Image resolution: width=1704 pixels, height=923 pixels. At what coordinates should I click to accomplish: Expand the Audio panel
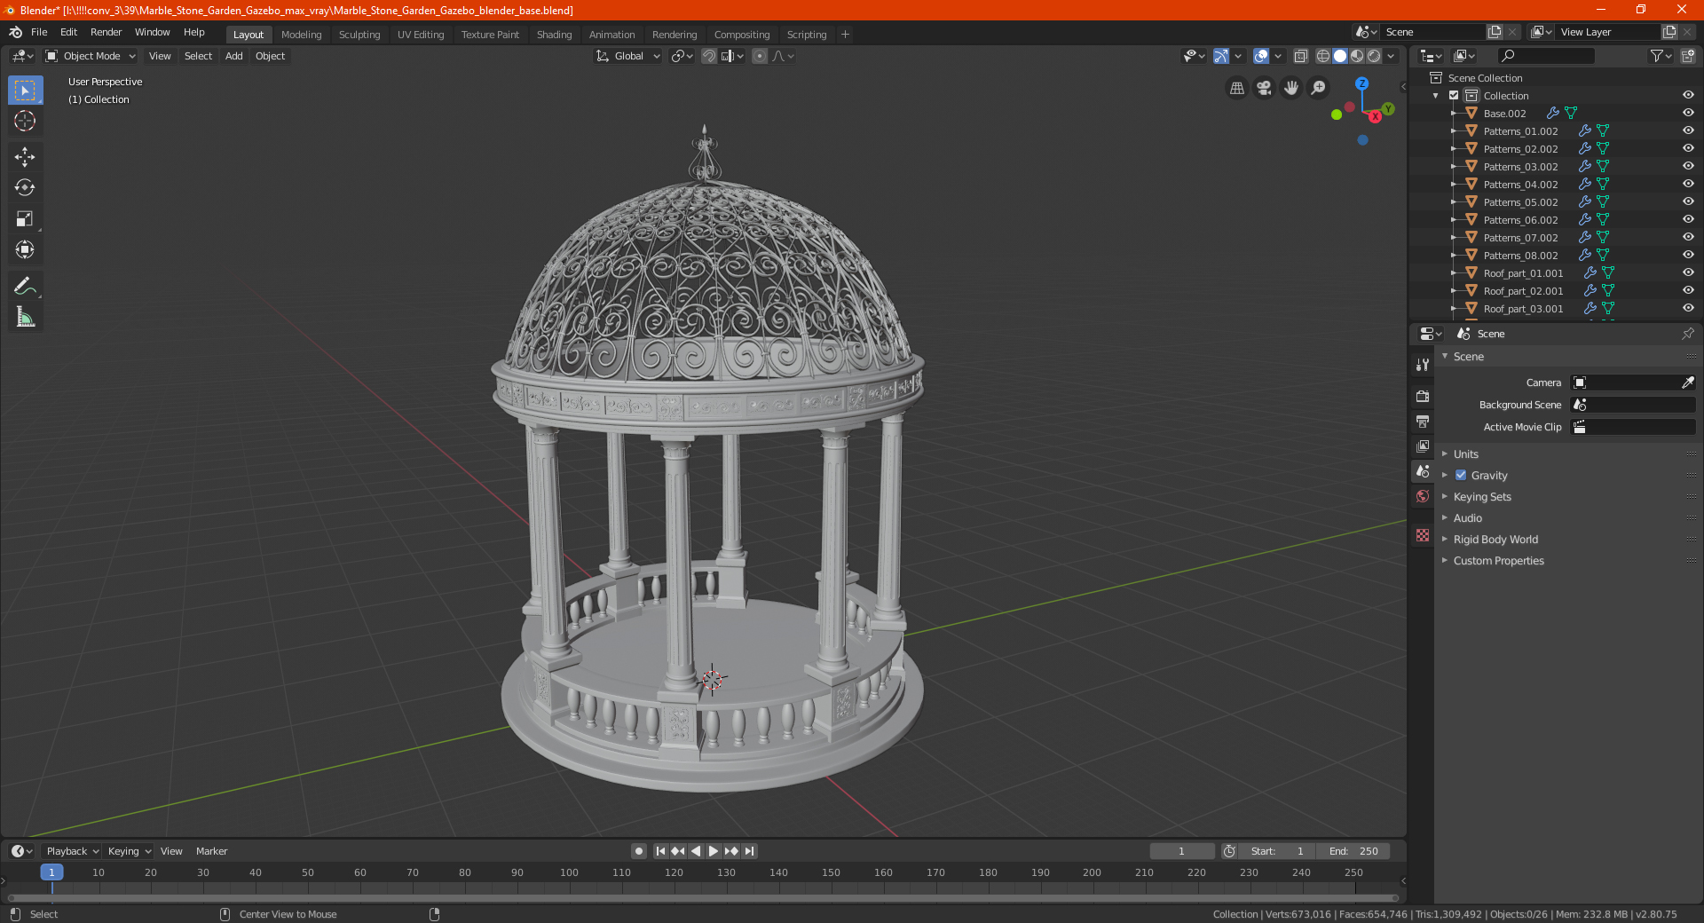pyautogui.click(x=1467, y=518)
